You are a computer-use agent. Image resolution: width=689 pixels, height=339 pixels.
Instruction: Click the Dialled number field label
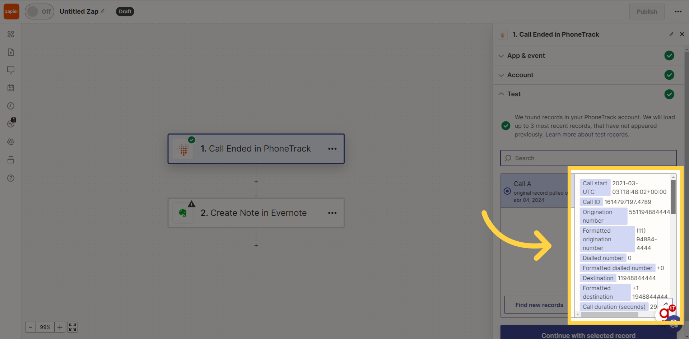tap(603, 258)
